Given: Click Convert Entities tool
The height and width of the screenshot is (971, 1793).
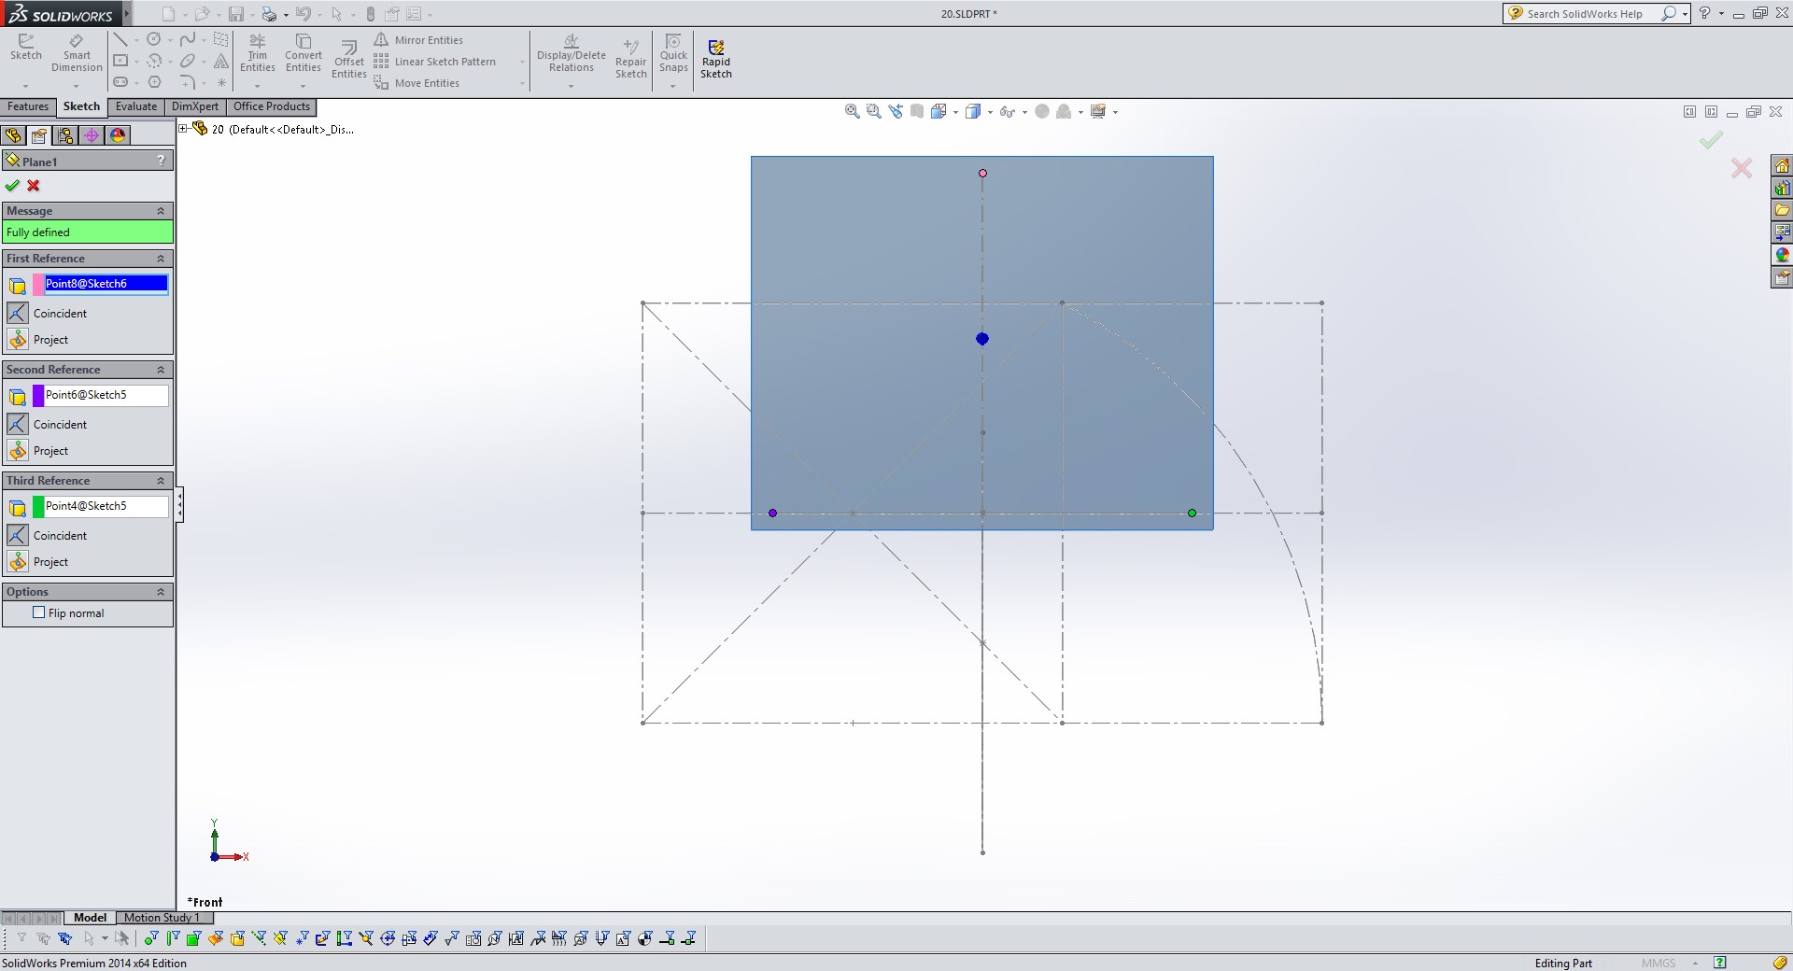Looking at the screenshot, I should point(304,53).
